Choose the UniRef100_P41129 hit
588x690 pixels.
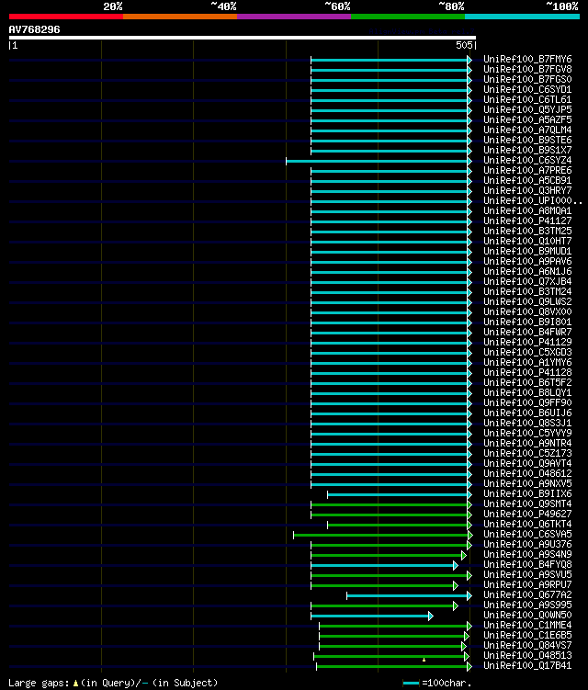click(x=527, y=343)
